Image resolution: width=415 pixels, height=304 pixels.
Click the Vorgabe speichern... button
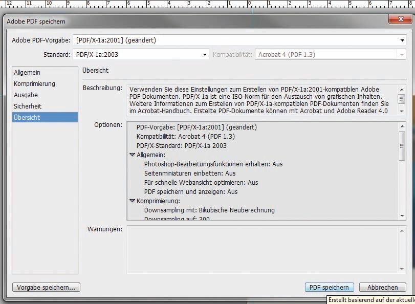click(x=46, y=287)
